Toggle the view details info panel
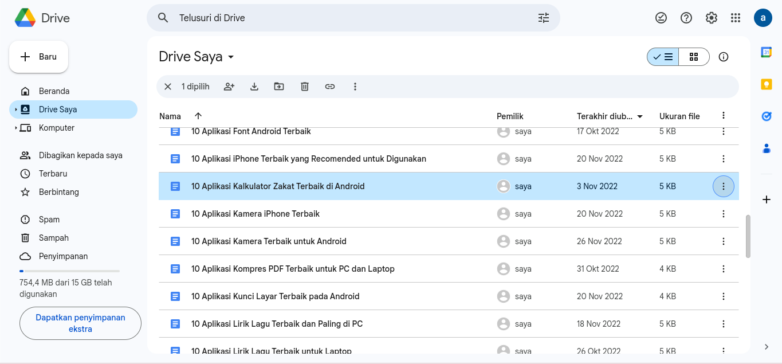782x364 pixels. (724, 57)
